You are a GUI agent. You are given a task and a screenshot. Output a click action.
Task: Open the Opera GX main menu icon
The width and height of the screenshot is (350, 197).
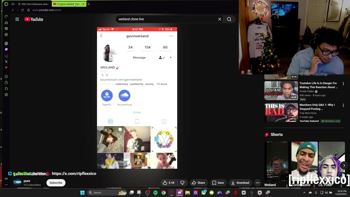(x=6, y=4)
